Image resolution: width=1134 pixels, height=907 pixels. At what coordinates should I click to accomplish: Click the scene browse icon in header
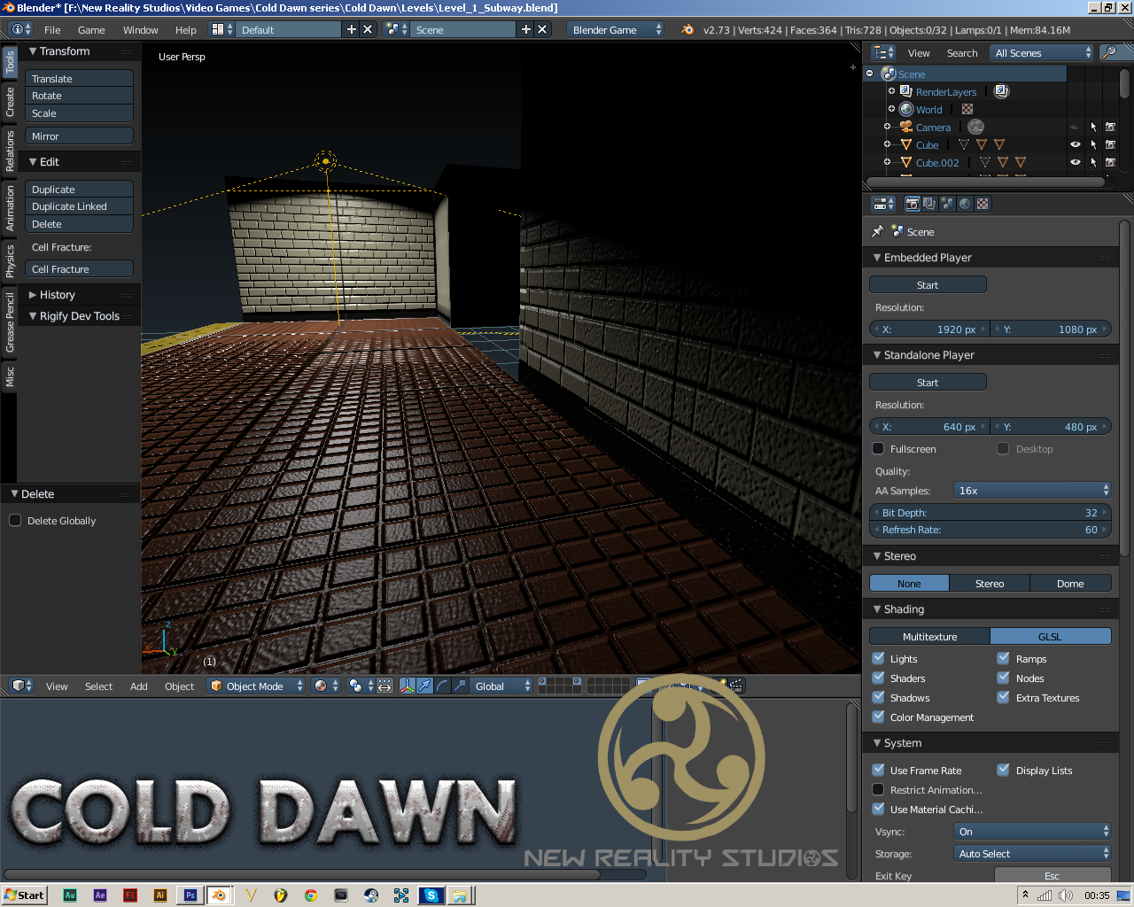pos(396,29)
